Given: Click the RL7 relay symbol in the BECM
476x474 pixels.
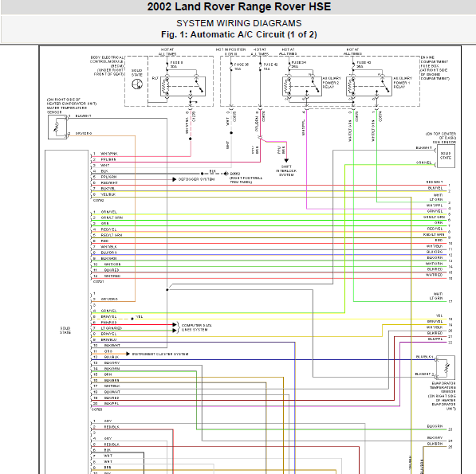Looking at the screenshot, I should click(x=183, y=86).
